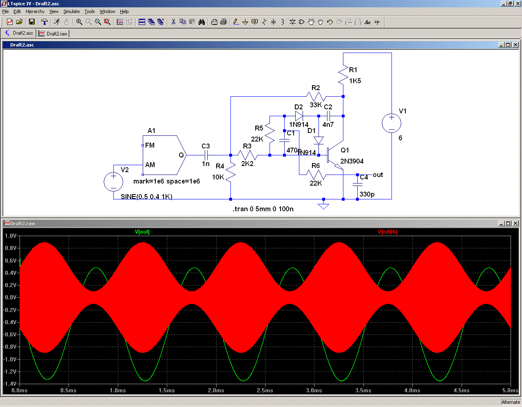Switch to the Draft2.asc tab

point(19,33)
